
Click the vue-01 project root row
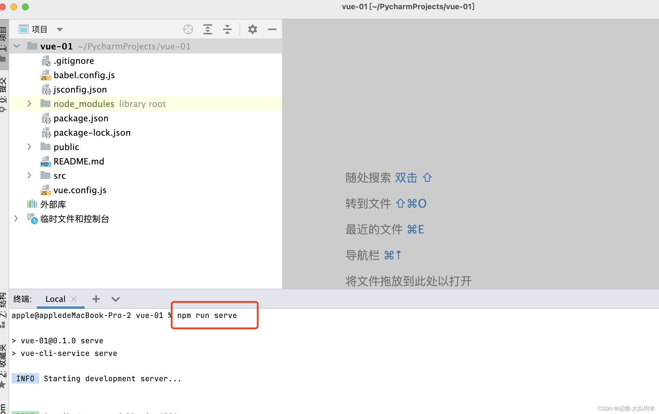146,46
